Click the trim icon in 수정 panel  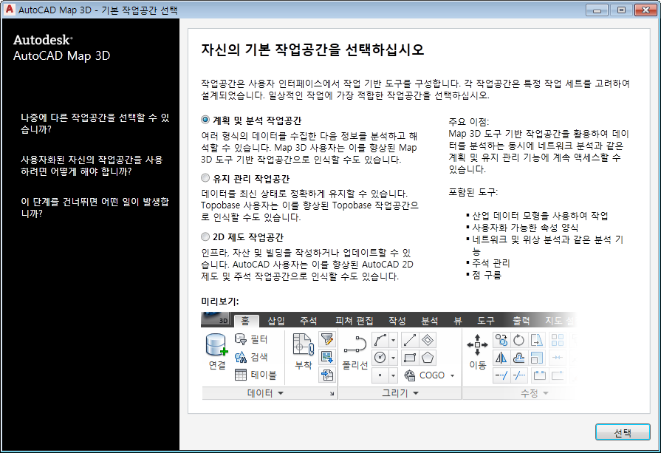click(x=501, y=375)
